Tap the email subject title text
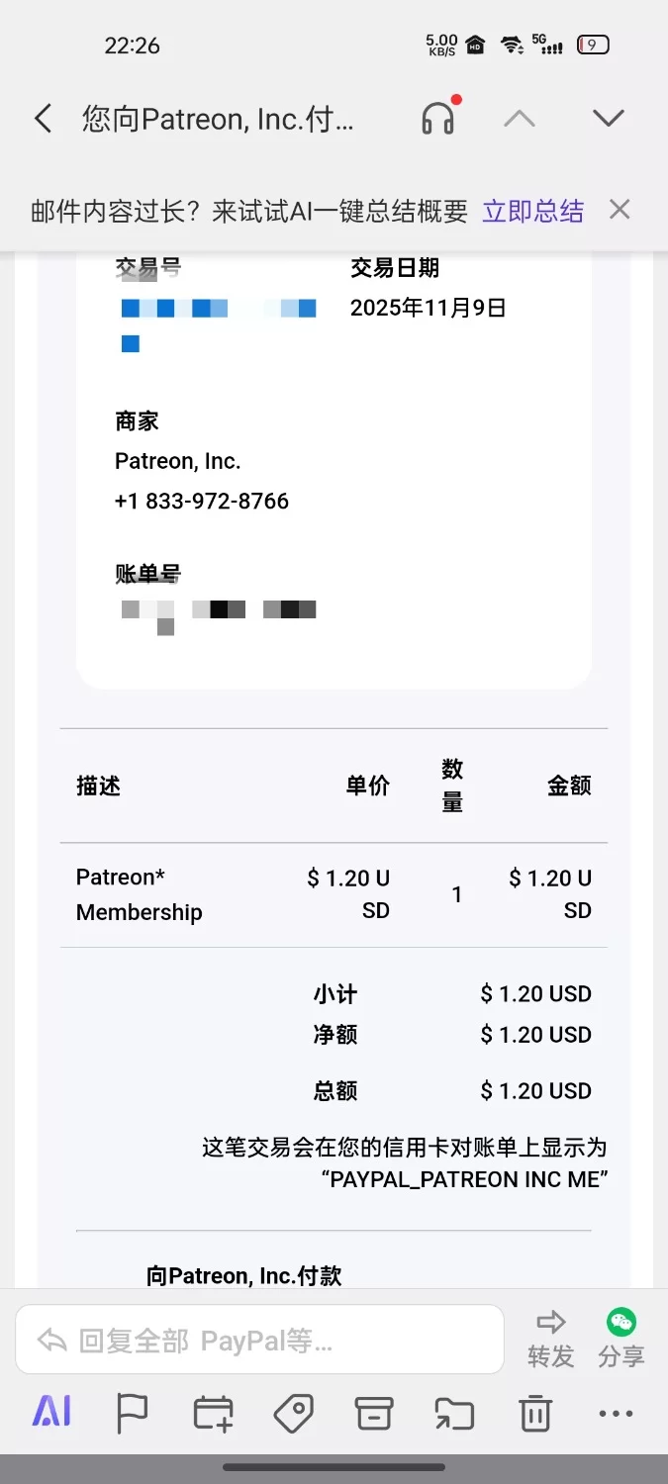Screen dimensions: 668x1484 pos(218,119)
